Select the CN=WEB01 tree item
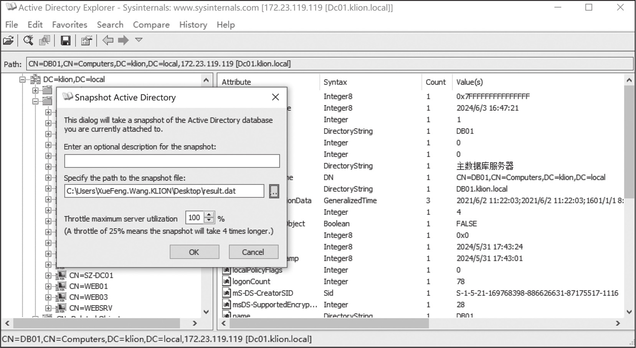 pos(88,286)
